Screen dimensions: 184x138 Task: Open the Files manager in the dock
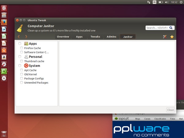pos(4,15)
